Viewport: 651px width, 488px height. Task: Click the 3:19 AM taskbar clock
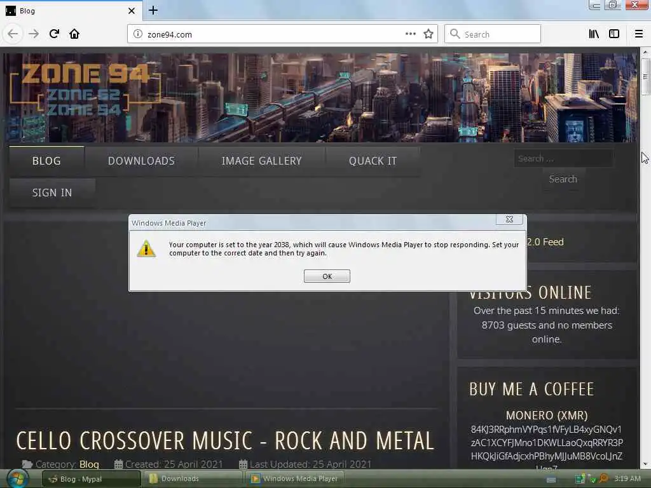click(x=627, y=478)
